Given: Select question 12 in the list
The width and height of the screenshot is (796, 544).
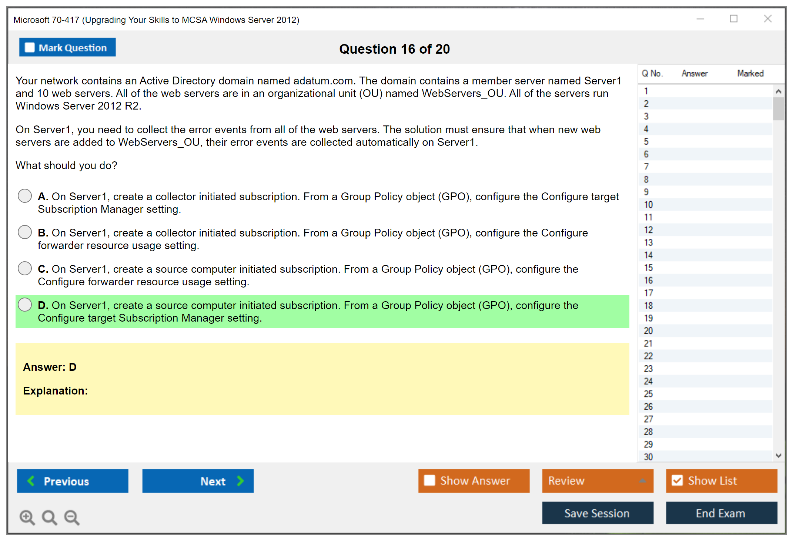Looking at the screenshot, I should pyautogui.click(x=648, y=230).
